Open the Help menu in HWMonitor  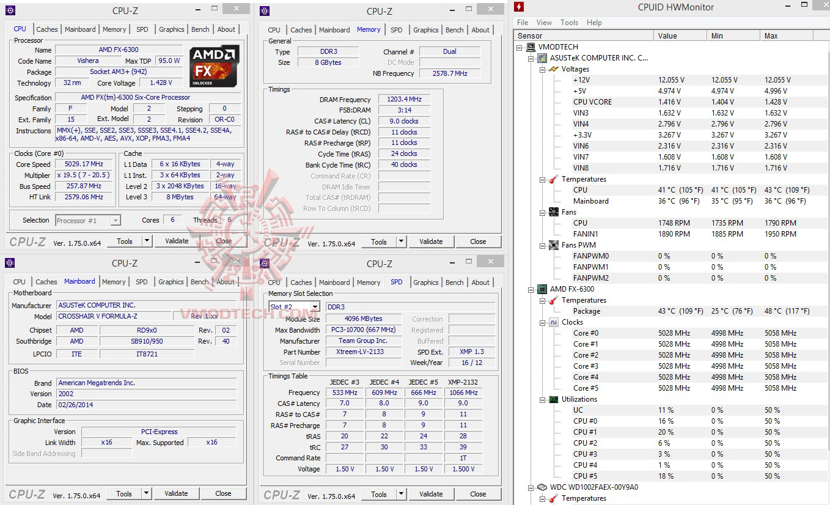pyautogui.click(x=594, y=23)
